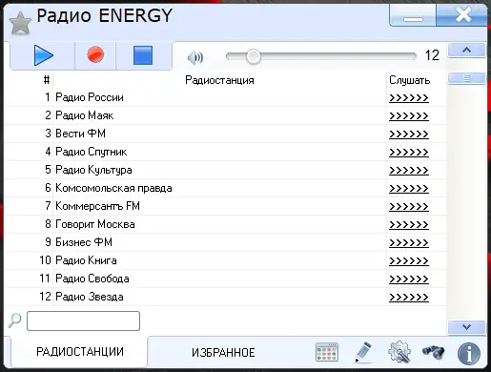491x372 pixels.
Task: Listen to Радио Спутник via >>>>>> link
Action: point(409,153)
